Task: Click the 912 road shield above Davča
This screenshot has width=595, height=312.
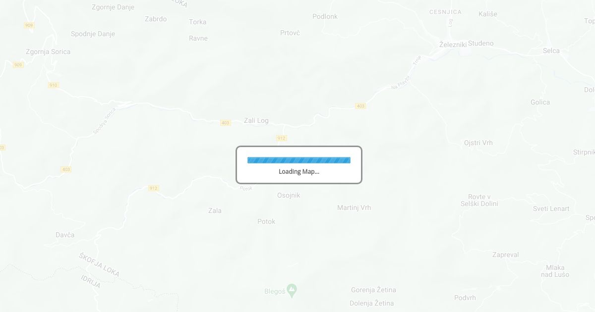Action: pos(154,188)
